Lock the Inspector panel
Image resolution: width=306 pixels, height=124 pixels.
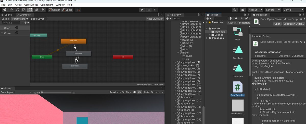pyautogui.click(x=300, y=15)
